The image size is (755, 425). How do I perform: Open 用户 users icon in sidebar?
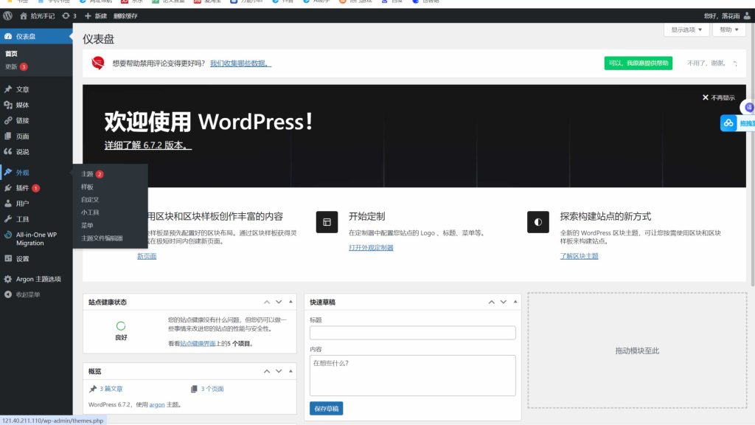tap(8, 204)
